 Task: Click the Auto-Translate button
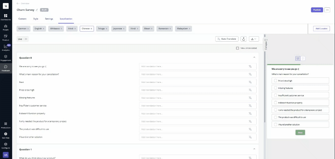pyautogui.click(x=227, y=39)
